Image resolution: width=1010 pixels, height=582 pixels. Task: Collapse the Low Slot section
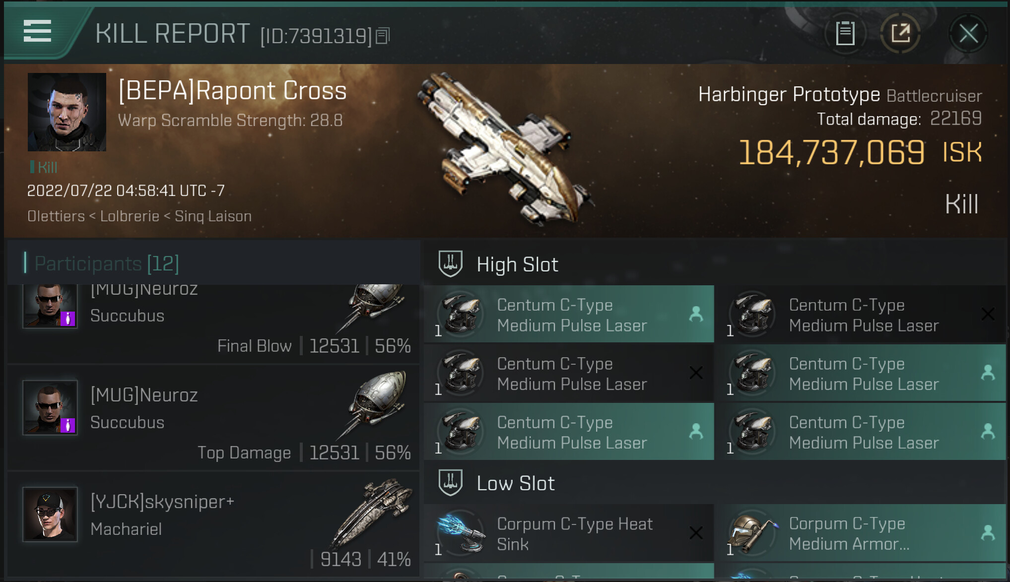[x=516, y=483]
